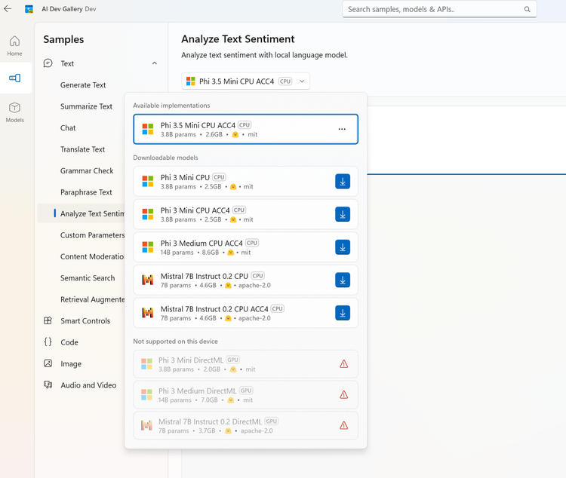Open the Phi 3.5 Mini model selector dropdown
The width and height of the screenshot is (566, 478).
tap(246, 81)
